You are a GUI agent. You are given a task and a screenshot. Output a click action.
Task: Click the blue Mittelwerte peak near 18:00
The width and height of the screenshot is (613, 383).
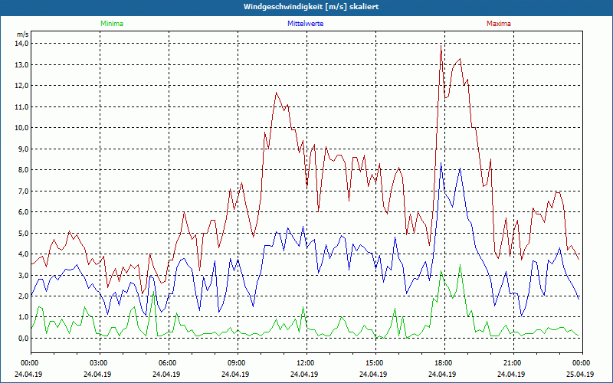(441, 163)
